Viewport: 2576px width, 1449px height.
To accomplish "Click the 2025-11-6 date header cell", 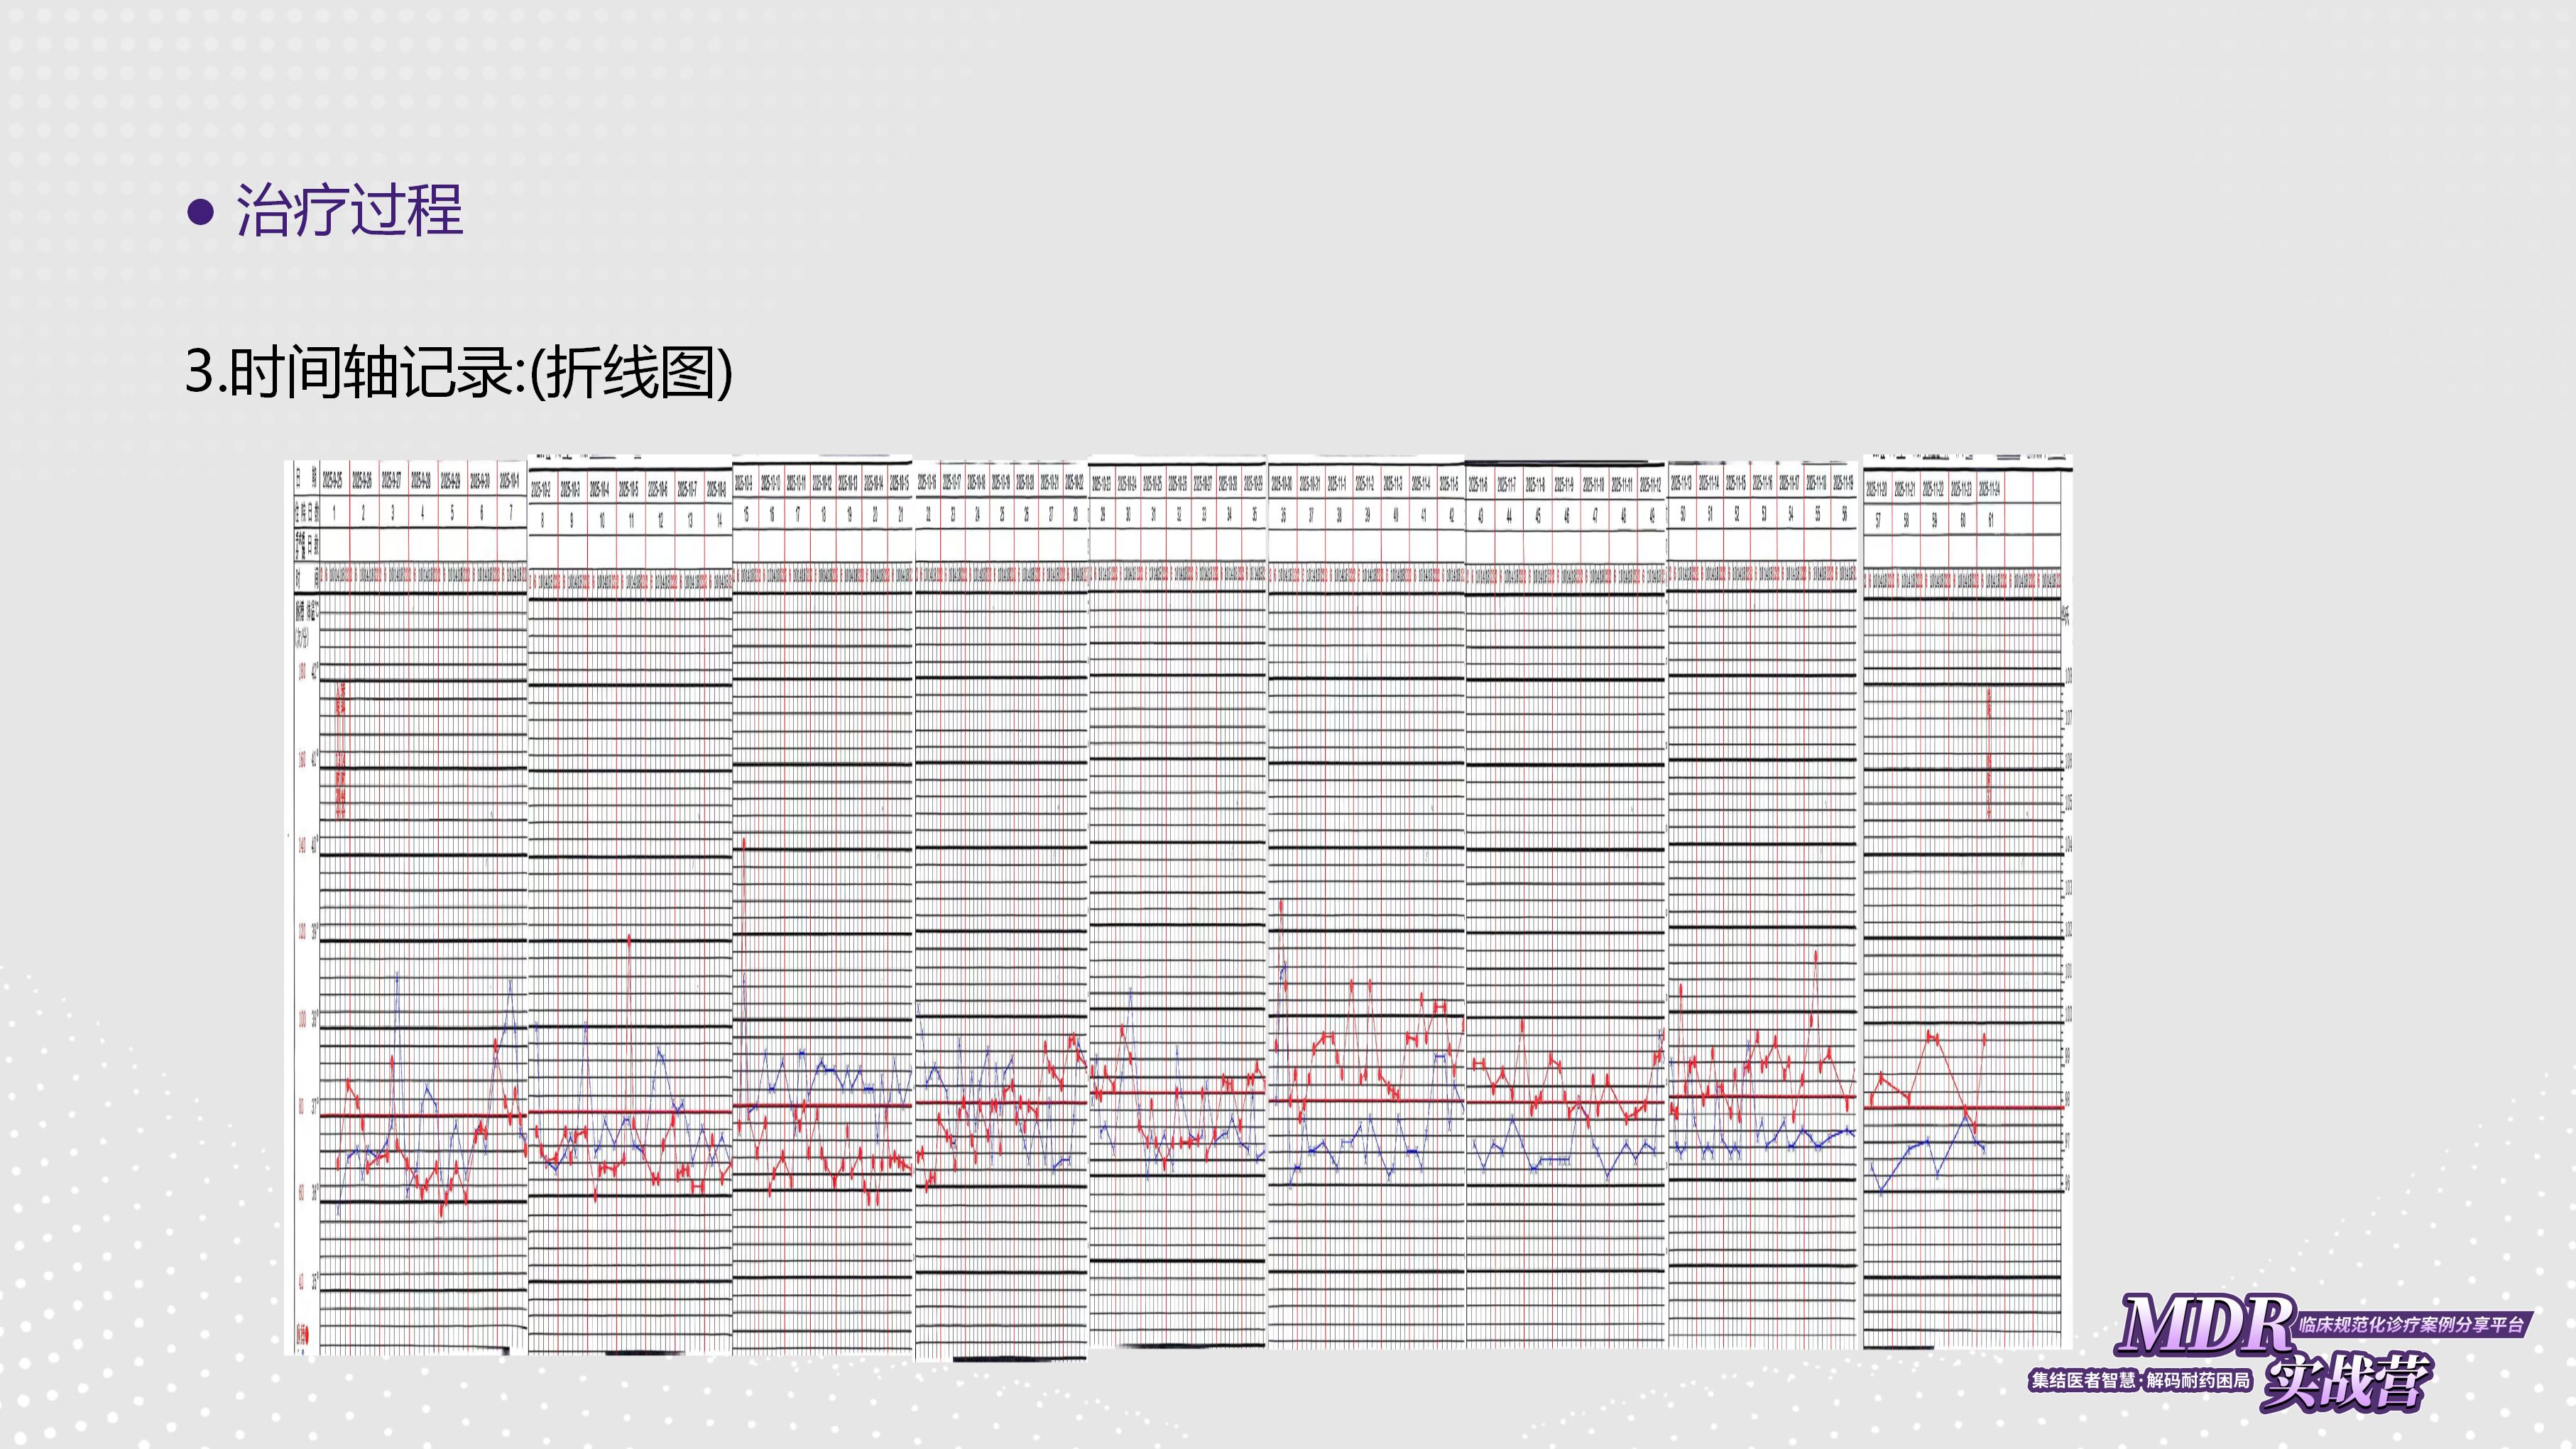I will point(1478,485).
